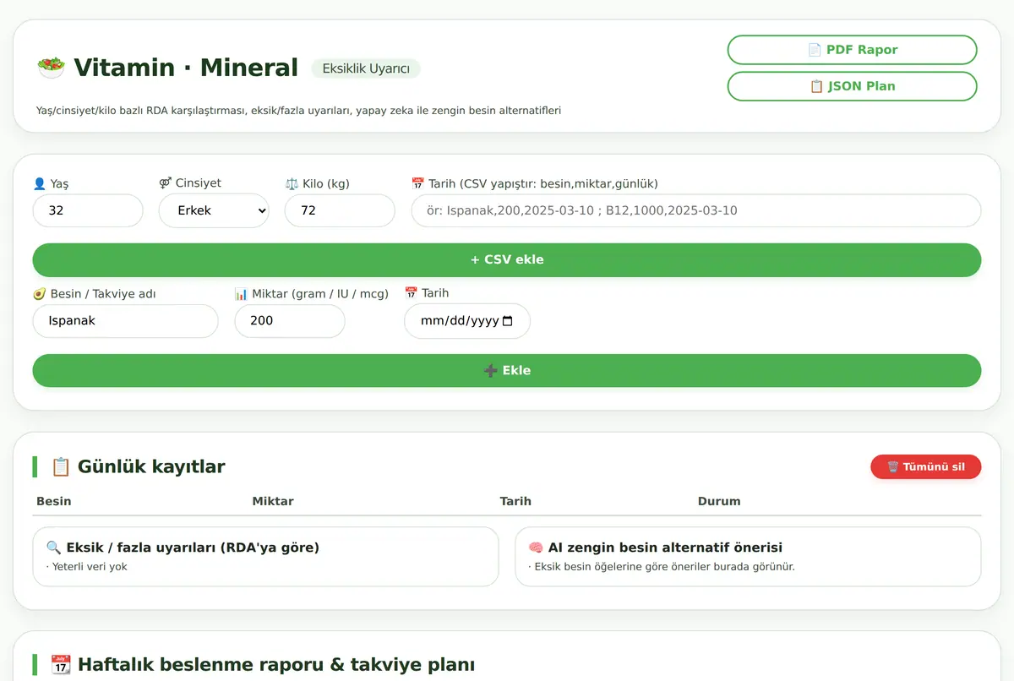The image size is (1014, 681).
Task: Focus the Kilo field showing 72
Action: pos(340,210)
